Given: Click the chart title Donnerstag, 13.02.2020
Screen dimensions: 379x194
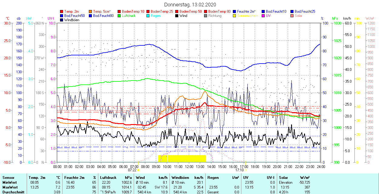Looking at the screenshot, I should point(190,5).
